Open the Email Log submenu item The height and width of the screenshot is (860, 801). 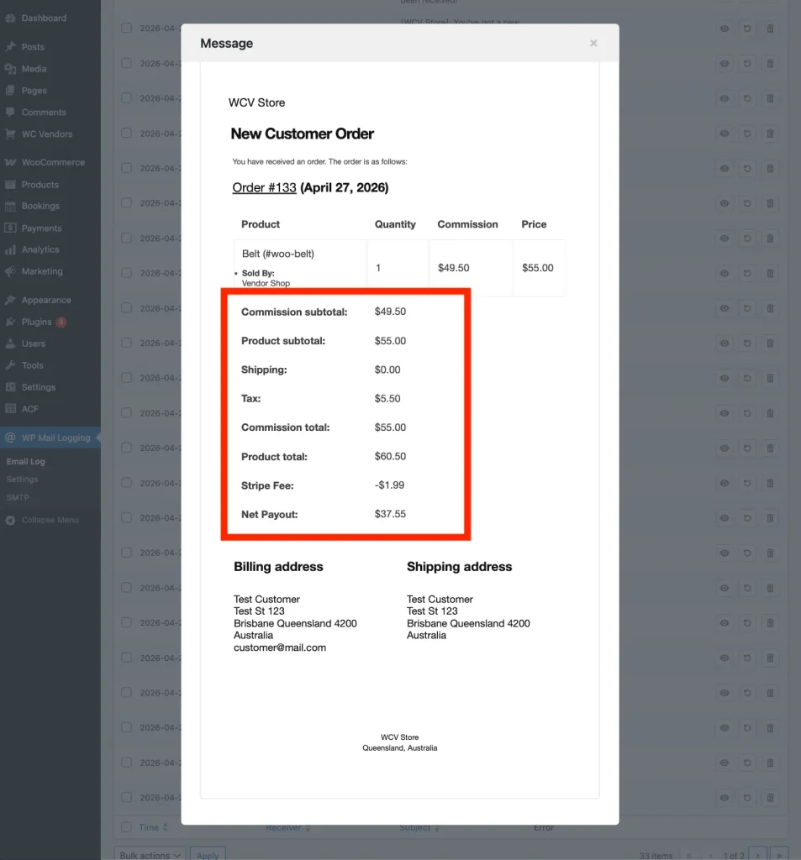(26, 461)
